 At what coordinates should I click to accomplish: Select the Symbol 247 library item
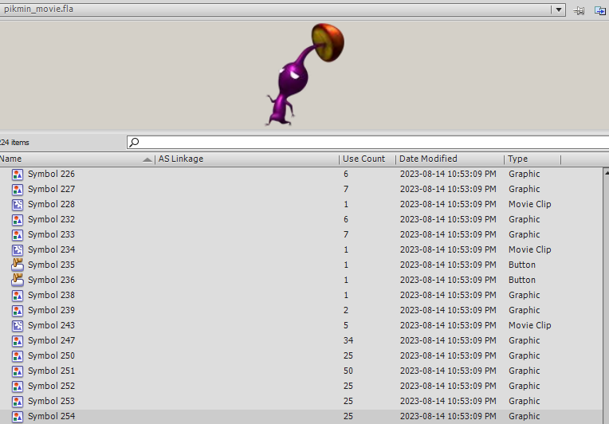click(51, 340)
